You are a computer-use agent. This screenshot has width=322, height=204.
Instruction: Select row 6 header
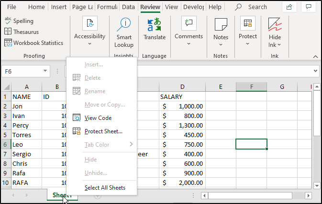tap(6, 144)
